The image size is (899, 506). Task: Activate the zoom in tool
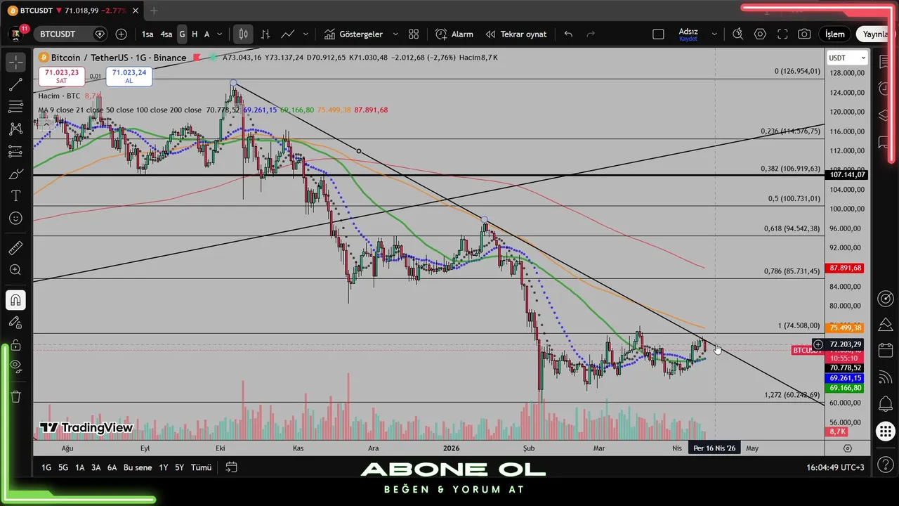tap(15, 270)
